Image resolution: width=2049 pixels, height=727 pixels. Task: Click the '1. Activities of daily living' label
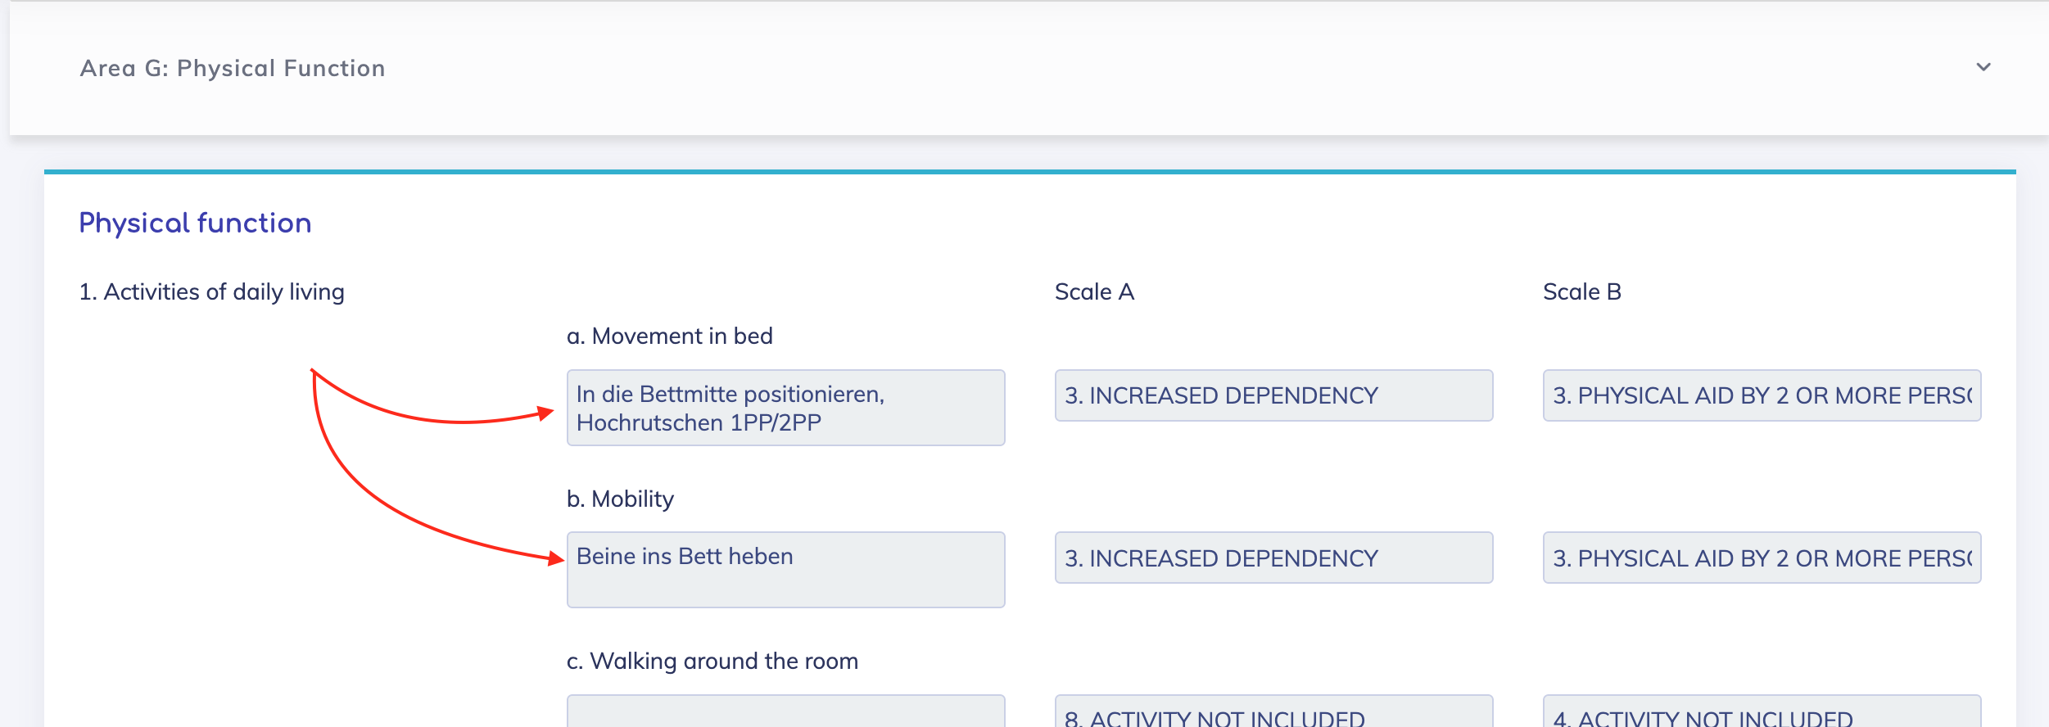coord(211,292)
